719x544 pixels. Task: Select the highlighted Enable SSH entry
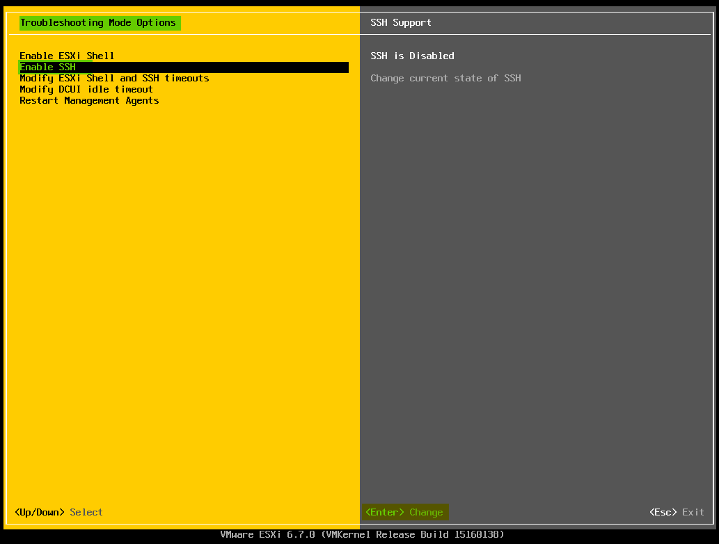(x=184, y=67)
